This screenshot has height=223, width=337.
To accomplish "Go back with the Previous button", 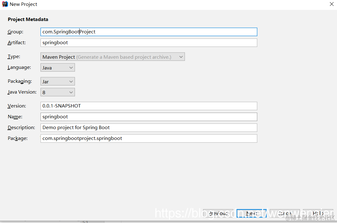I will pyautogui.click(x=218, y=213).
